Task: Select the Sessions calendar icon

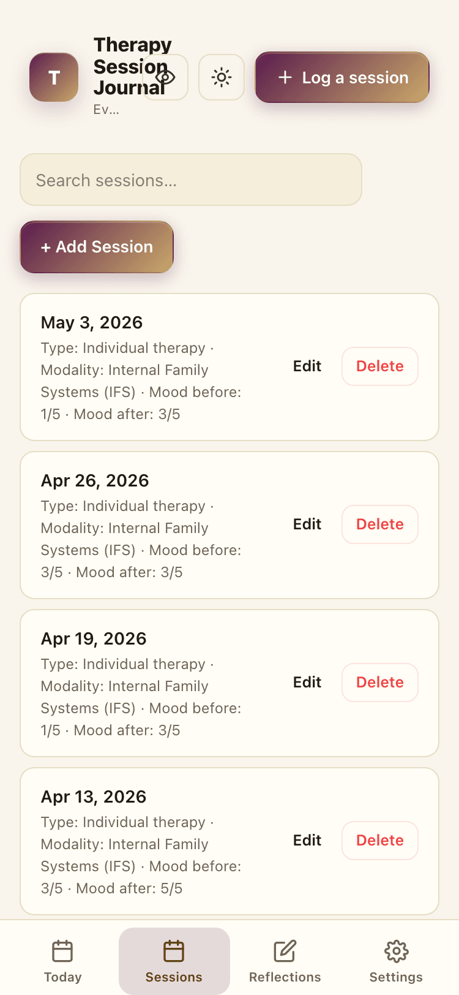Action: click(x=174, y=951)
